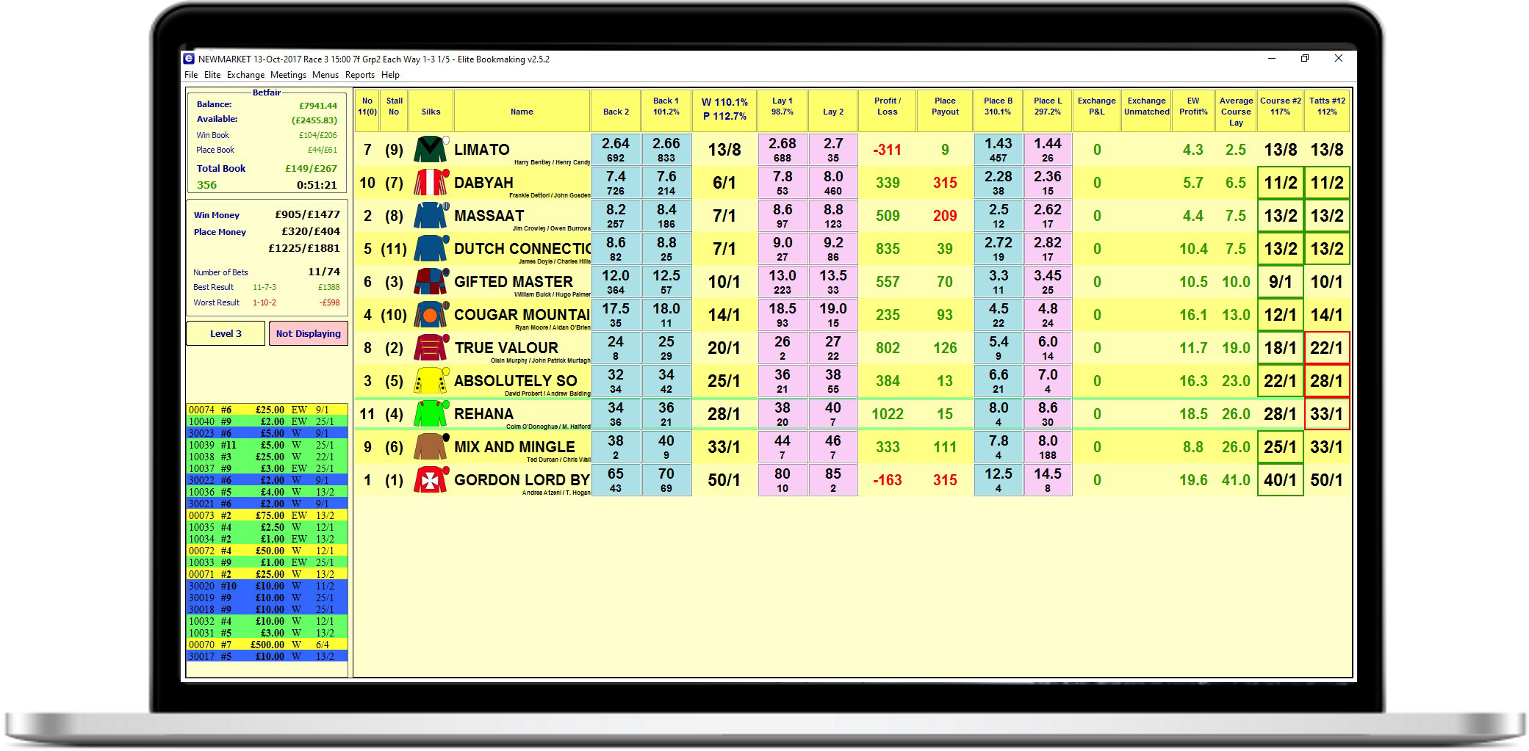The height and width of the screenshot is (751, 1529).
Task: Select bet 00074 #6 £25.00 EW
Action: coord(267,410)
